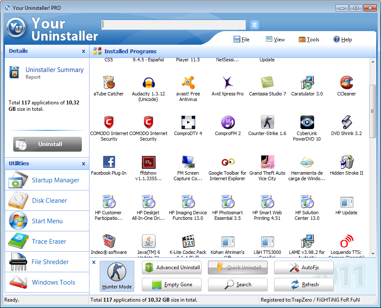381x308 pixels.
Task: Select Counter-Strike 1.6 in Installed Programs
Action: coord(267,122)
